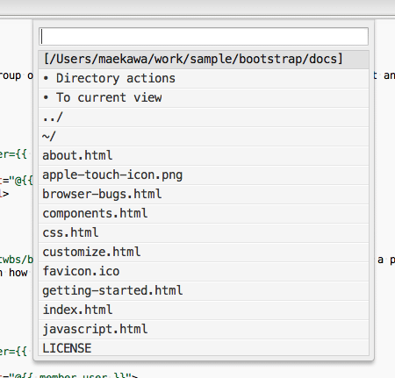This screenshot has height=378, width=395.
Task: Open components.html file
Action: 204,214
